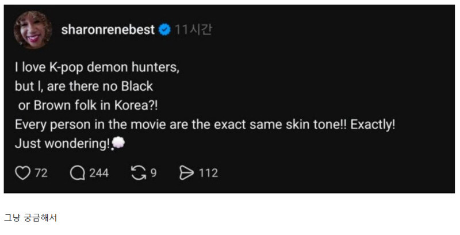The width and height of the screenshot is (460, 235).
Task: Open the sharonrenebest profile username
Action: pyautogui.click(x=108, y=30)
